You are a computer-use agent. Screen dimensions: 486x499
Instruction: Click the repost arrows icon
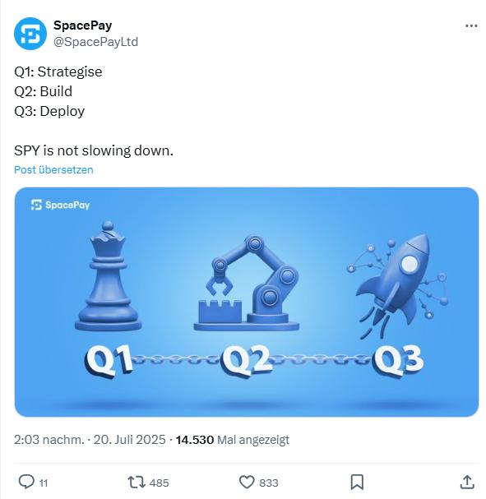coord(137,482)
